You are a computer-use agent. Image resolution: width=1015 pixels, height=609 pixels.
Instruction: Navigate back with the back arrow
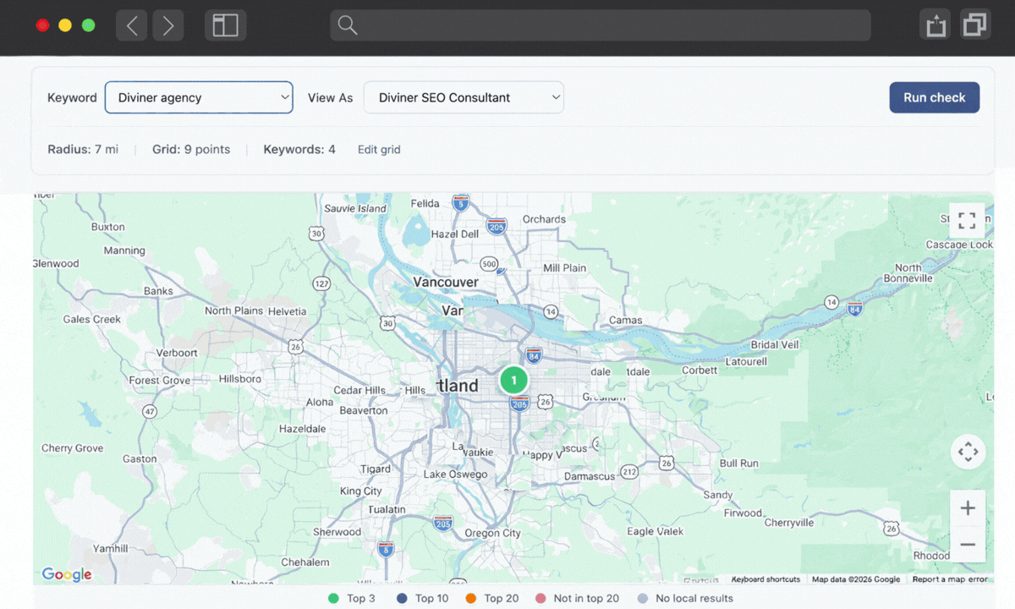[x=131, y=25]
